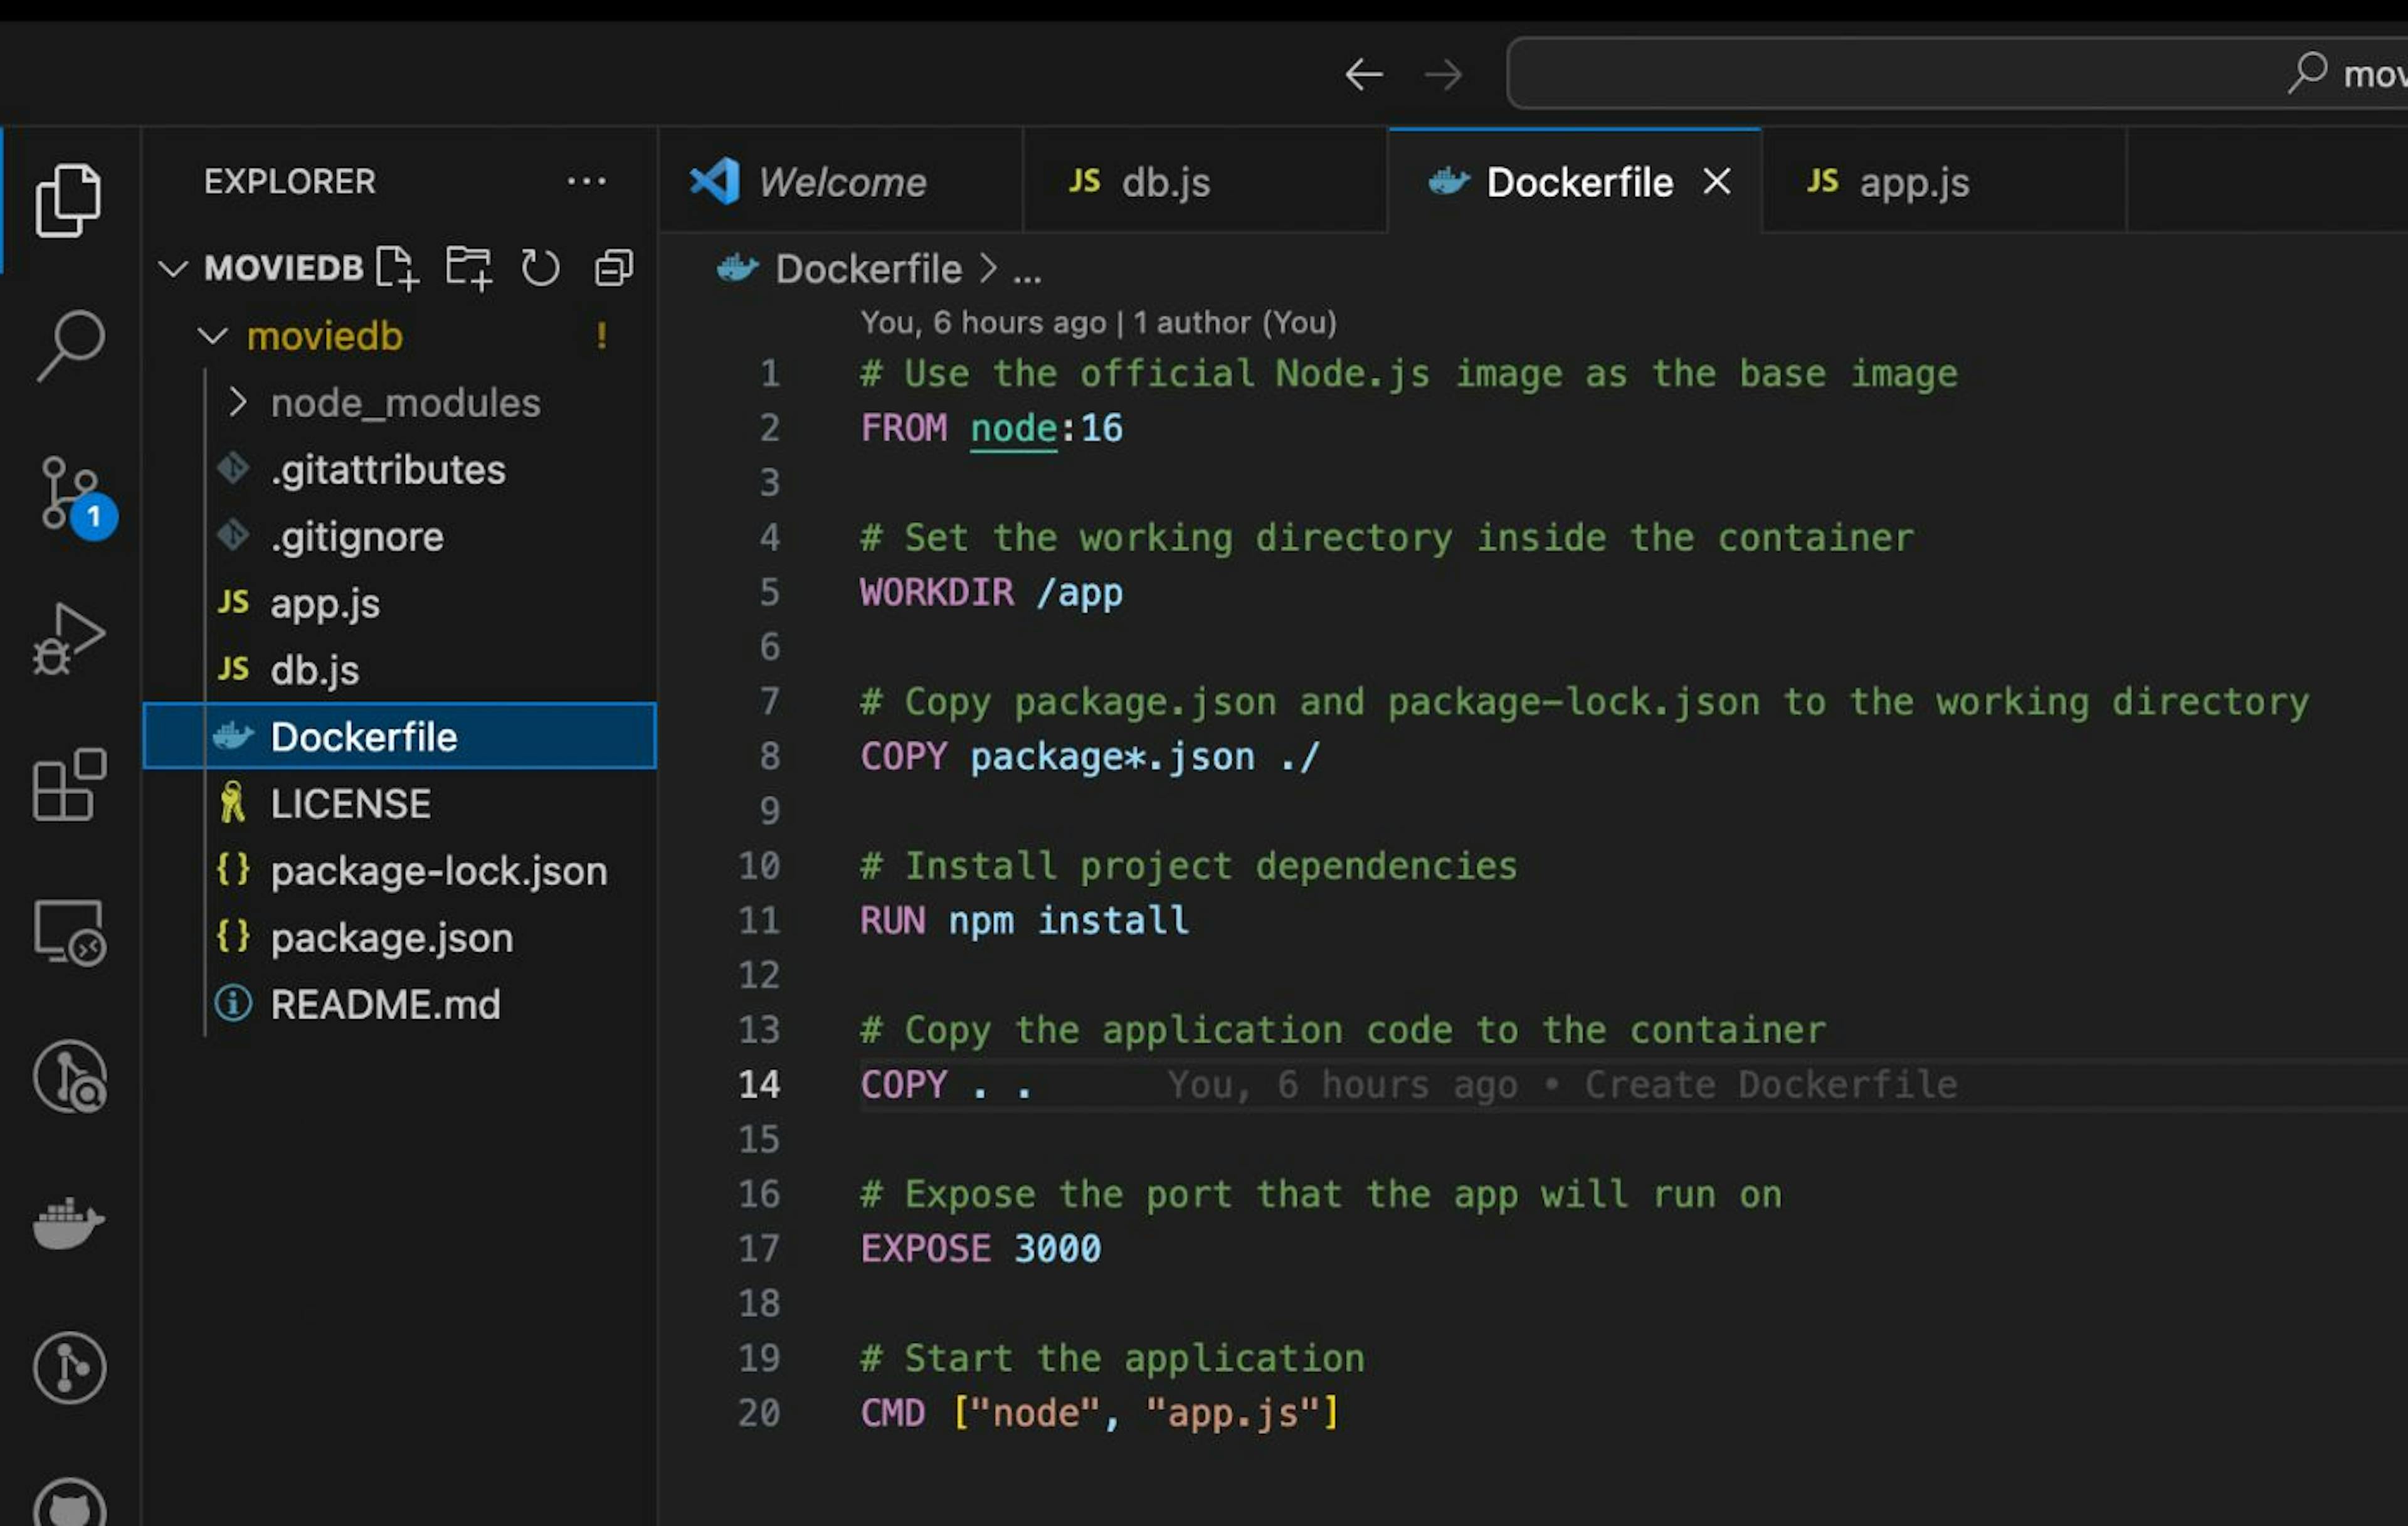Click the New File icon in MOVIEDB header

point(397,268)
